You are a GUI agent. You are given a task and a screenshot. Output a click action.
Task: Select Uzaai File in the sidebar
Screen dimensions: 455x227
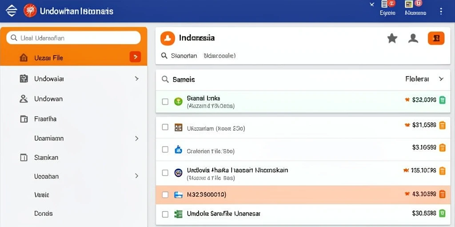73,57
